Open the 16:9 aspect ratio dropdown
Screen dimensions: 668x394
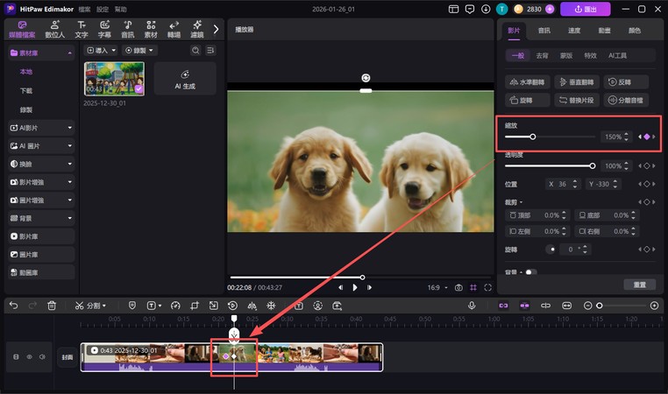(x=436, y=287)
